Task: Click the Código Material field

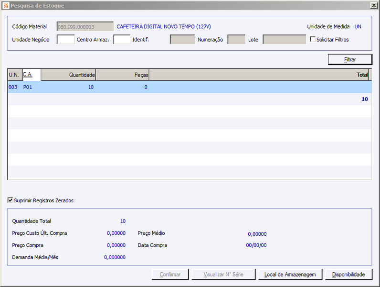Action: [85, 27]
